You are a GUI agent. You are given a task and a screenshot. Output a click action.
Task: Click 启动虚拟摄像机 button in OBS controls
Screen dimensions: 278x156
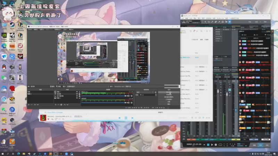[169, 97]
